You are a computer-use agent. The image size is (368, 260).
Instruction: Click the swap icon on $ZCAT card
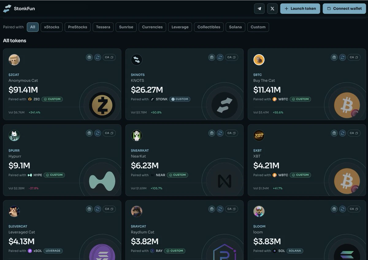pyautogui.click(x=98, y=57)
